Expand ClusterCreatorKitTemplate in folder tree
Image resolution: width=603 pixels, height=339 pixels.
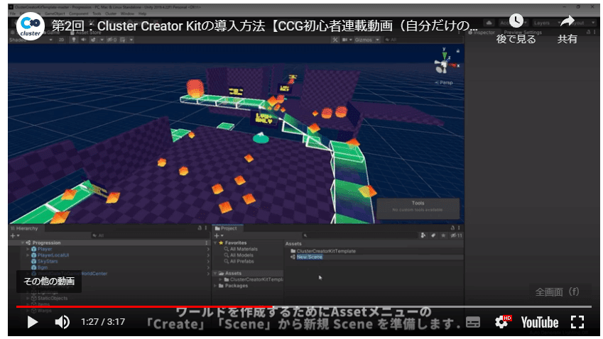click(221, 279)
